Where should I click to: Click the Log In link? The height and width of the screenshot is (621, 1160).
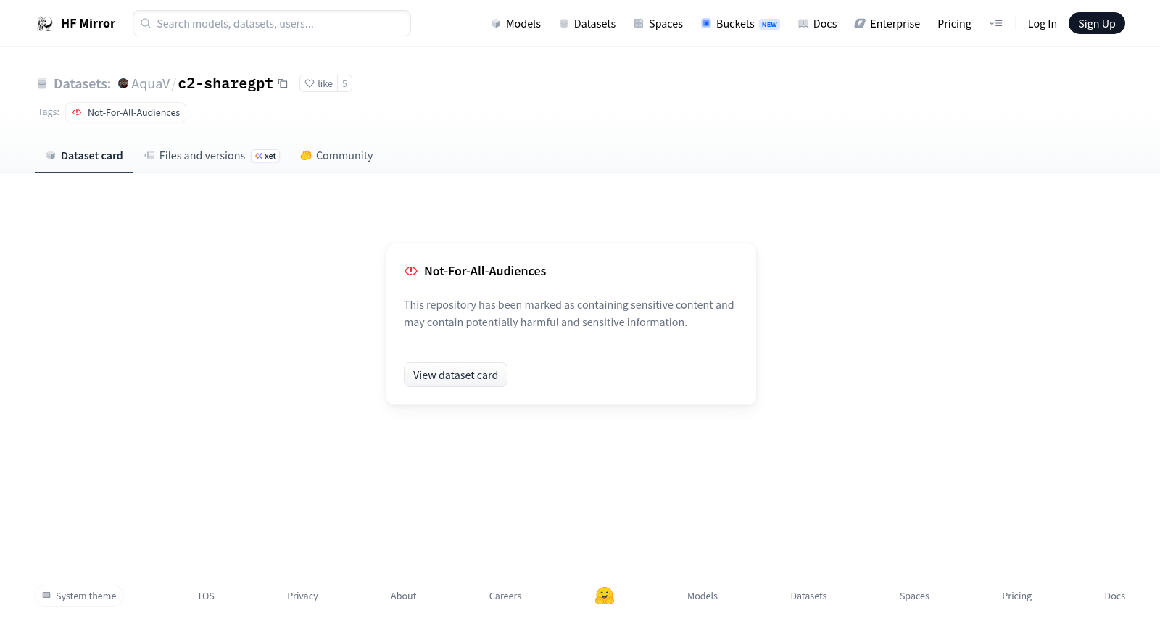[x=1042, y=24]
